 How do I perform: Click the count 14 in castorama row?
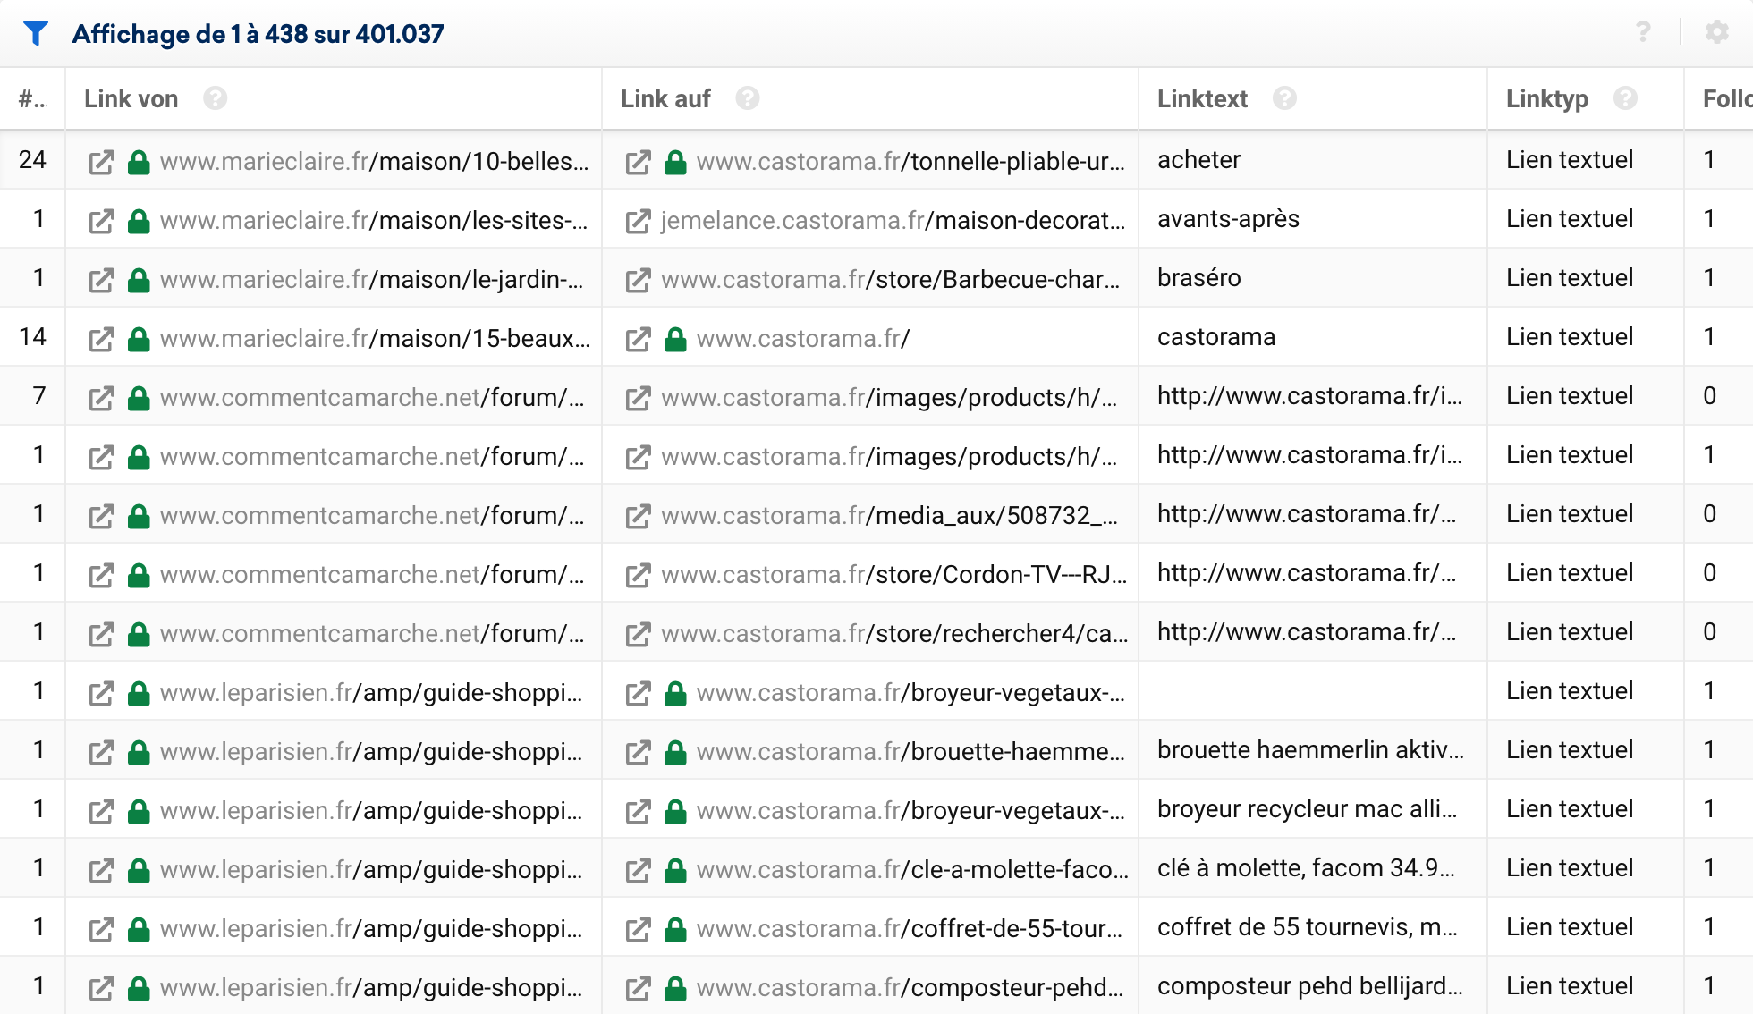32,337
